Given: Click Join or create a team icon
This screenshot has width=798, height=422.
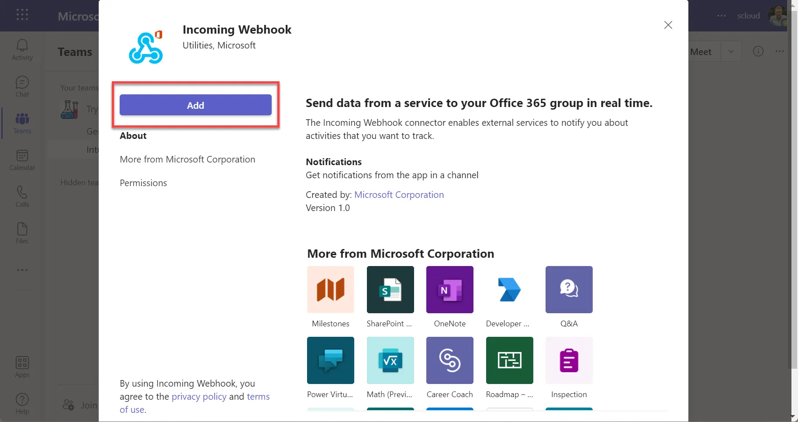Looking at the screenshot, I should (x=69, y=405).
